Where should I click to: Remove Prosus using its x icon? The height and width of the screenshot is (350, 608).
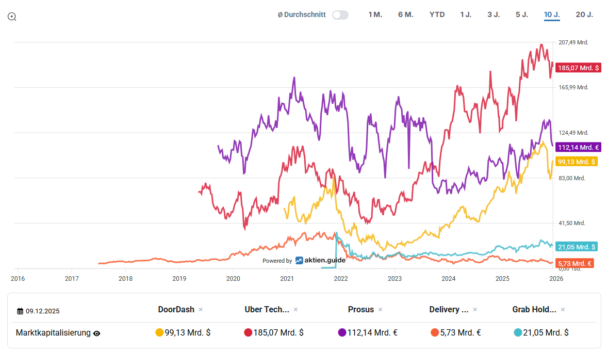click(380, 310)
